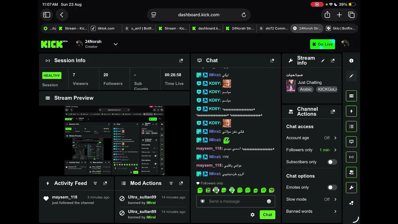The width and height of the screenshot is (398, 224).
Task: Click the Send a message field
Action: [236, 201]
